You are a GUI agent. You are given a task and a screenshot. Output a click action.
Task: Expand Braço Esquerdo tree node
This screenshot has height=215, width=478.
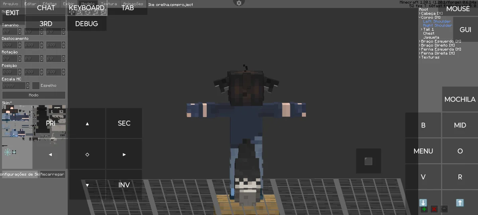click(420, 41)
